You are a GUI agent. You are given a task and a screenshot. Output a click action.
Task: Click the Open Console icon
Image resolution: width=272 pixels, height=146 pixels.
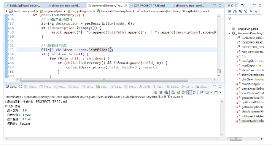(x=216, y=93)
